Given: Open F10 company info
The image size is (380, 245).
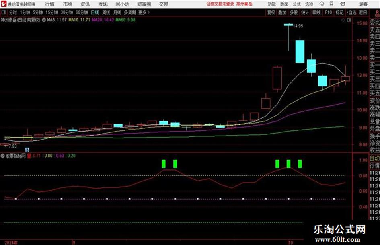Looking at the screenshot, I should tap(329, 12).
